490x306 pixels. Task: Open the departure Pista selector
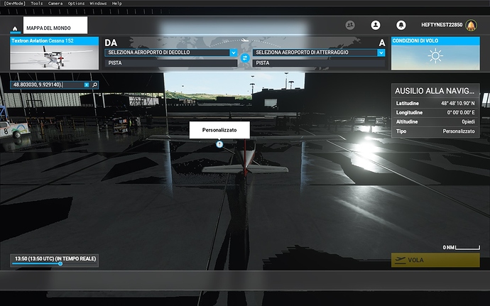coord(170,63)
